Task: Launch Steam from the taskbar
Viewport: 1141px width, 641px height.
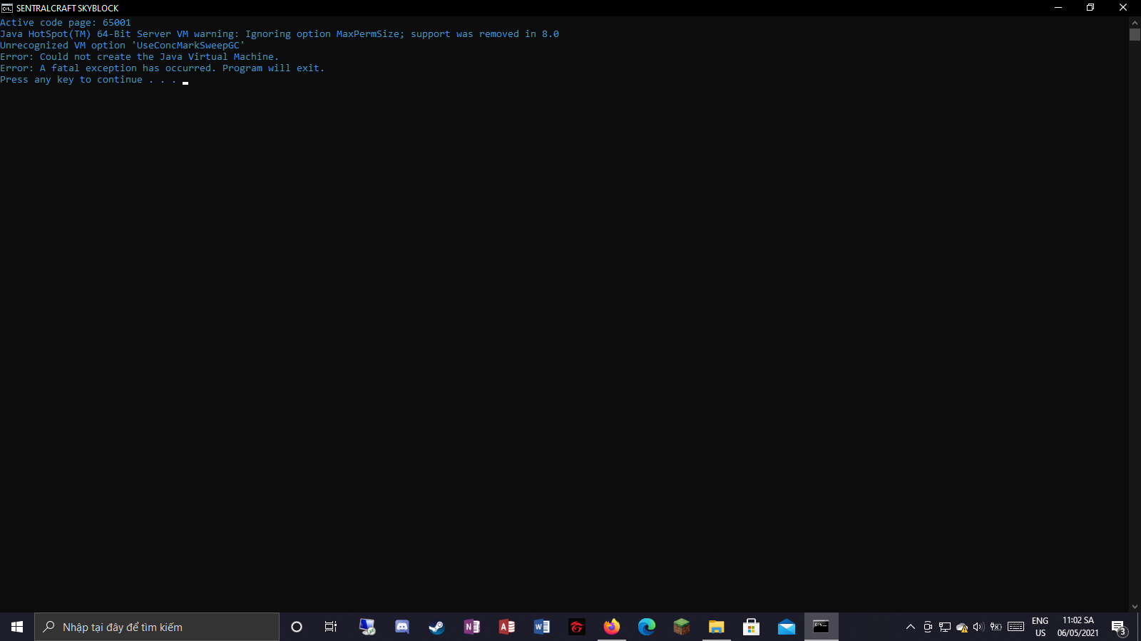Action: (x=436, y=627)
